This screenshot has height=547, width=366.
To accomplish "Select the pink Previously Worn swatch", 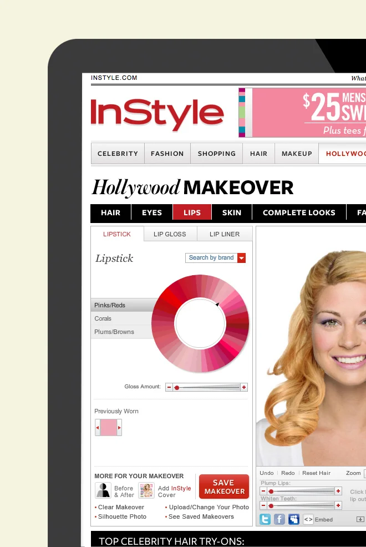I will click(x=108, y=427).
